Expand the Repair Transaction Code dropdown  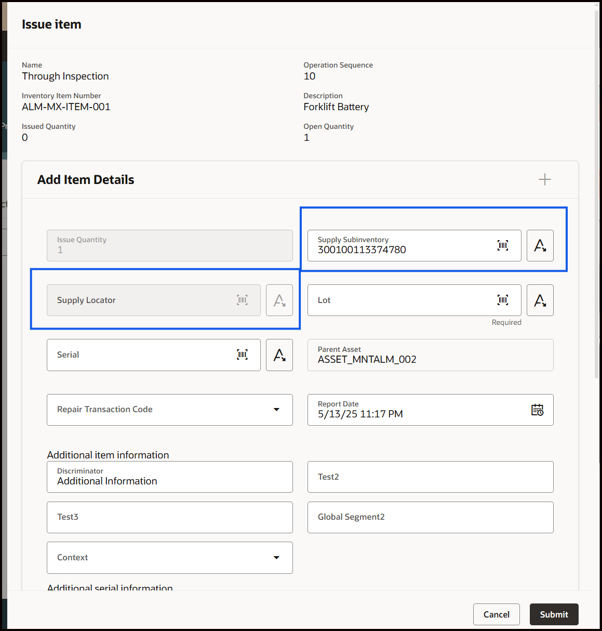[x=276, y=410]
